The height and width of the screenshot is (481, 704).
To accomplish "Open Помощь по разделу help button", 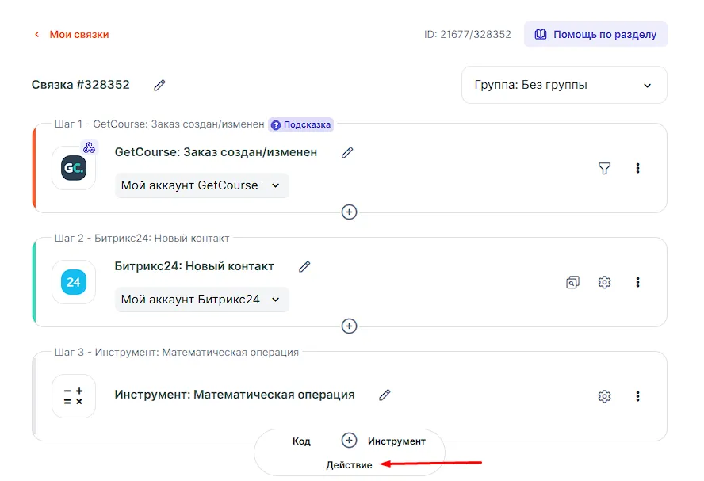I will click(595, 35).
